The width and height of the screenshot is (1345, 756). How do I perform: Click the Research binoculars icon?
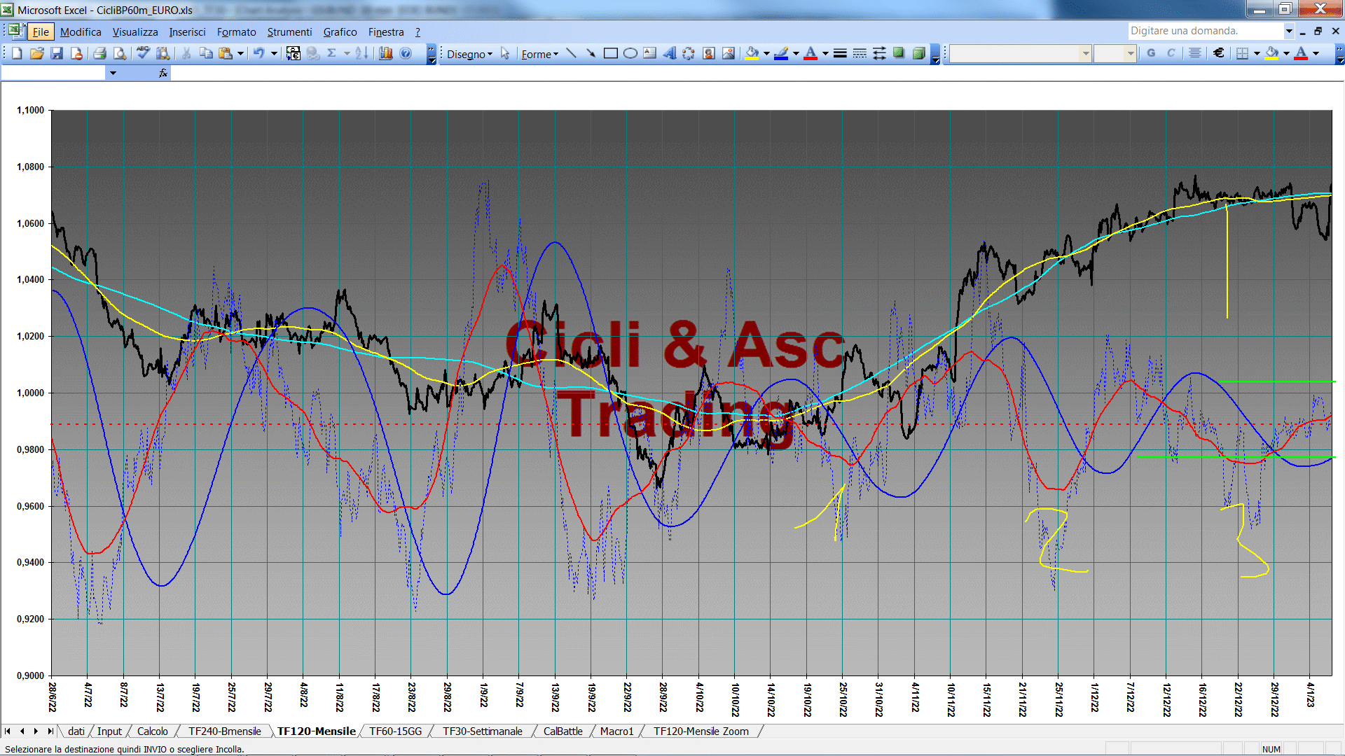point(163,53)
